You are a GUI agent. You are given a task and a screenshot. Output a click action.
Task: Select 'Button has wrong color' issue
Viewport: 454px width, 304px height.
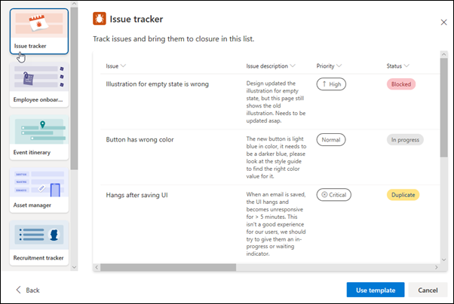(140, 139)
